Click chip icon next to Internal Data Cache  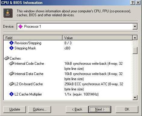click(x=11, y=74)
